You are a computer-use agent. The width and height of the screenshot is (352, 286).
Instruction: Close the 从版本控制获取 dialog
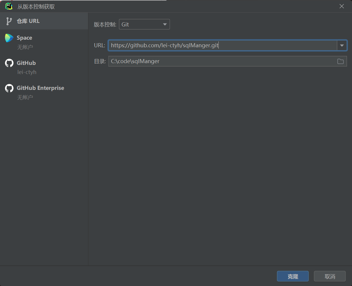click(x=341, y=6)
